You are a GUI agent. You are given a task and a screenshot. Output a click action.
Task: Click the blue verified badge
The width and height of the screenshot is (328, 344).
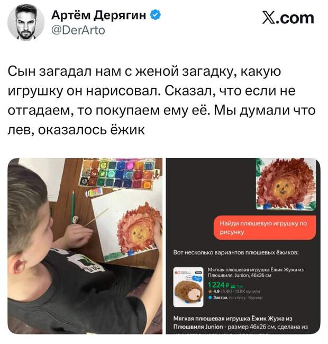pos(155,15)
